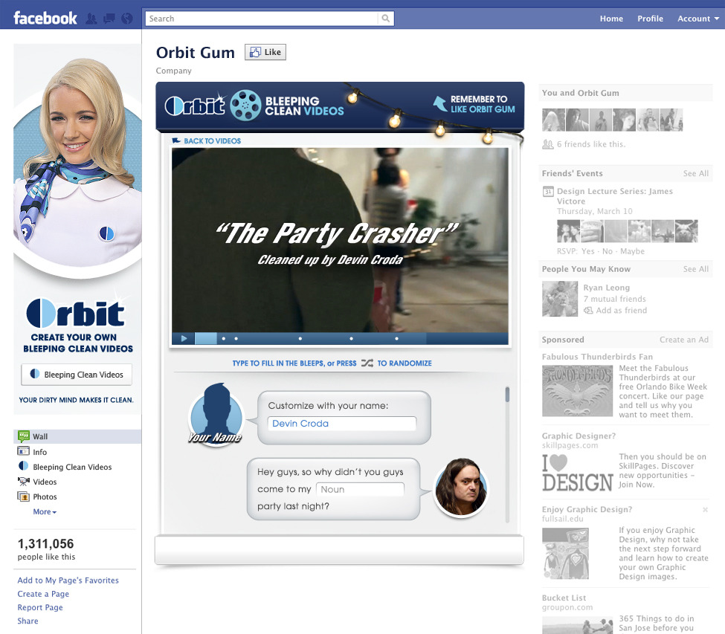Click the facebook logo
725x634 pixels.
point(45,18)
